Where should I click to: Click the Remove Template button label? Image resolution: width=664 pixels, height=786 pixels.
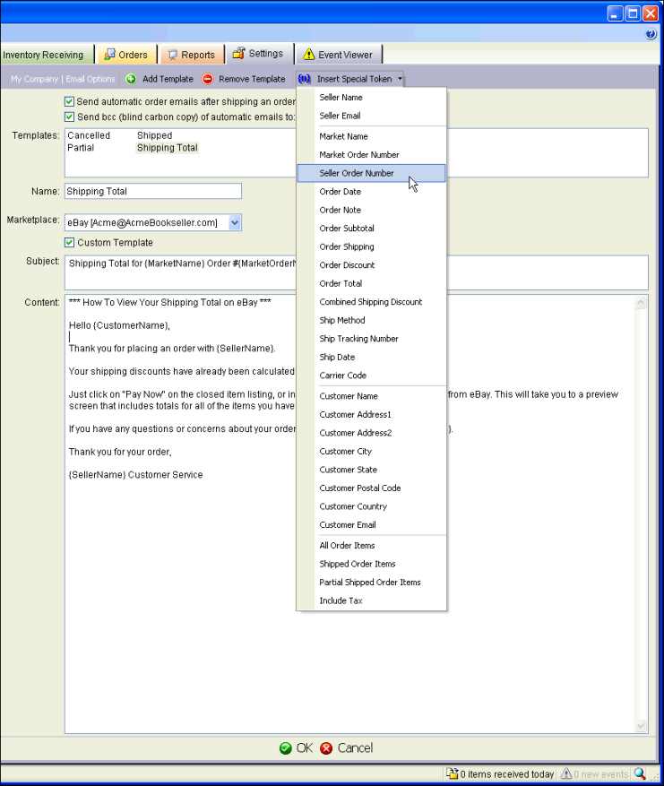pyautogui.click(x=252, y=79)
